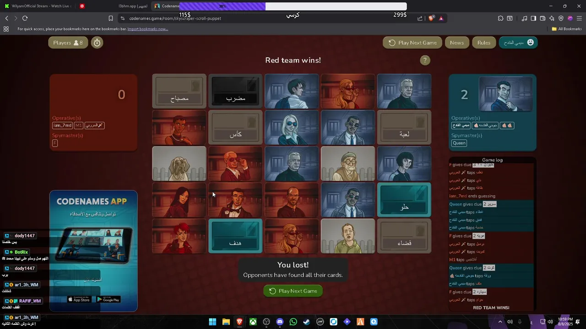Screen dimensions: 586x329
Task: Open Xbox app from taskbar
Action: pyautogui.click(x=253, y=322)
